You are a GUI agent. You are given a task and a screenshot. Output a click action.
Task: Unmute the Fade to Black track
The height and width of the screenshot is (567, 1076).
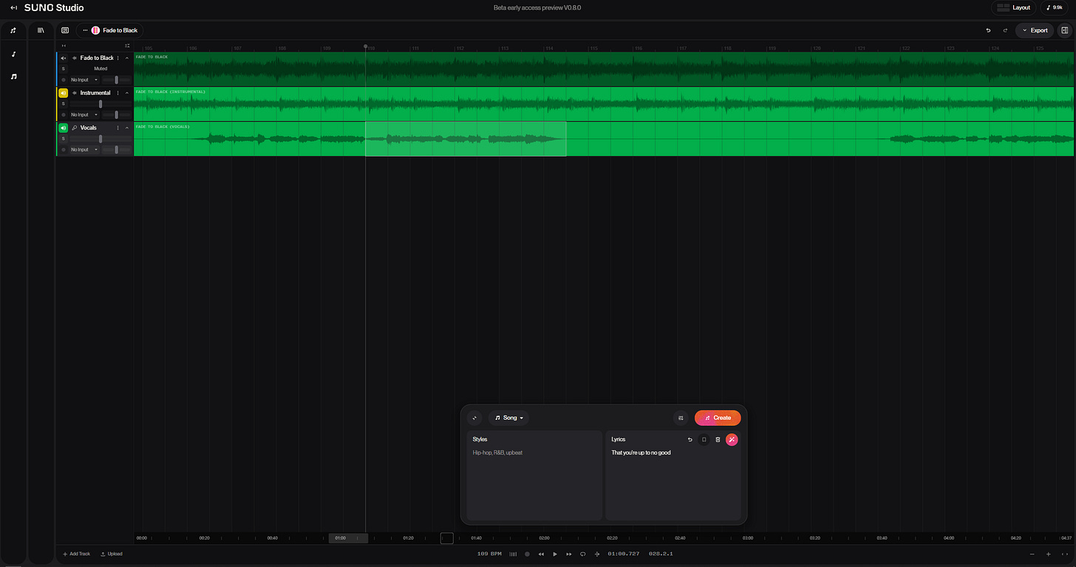pos(64,58)
